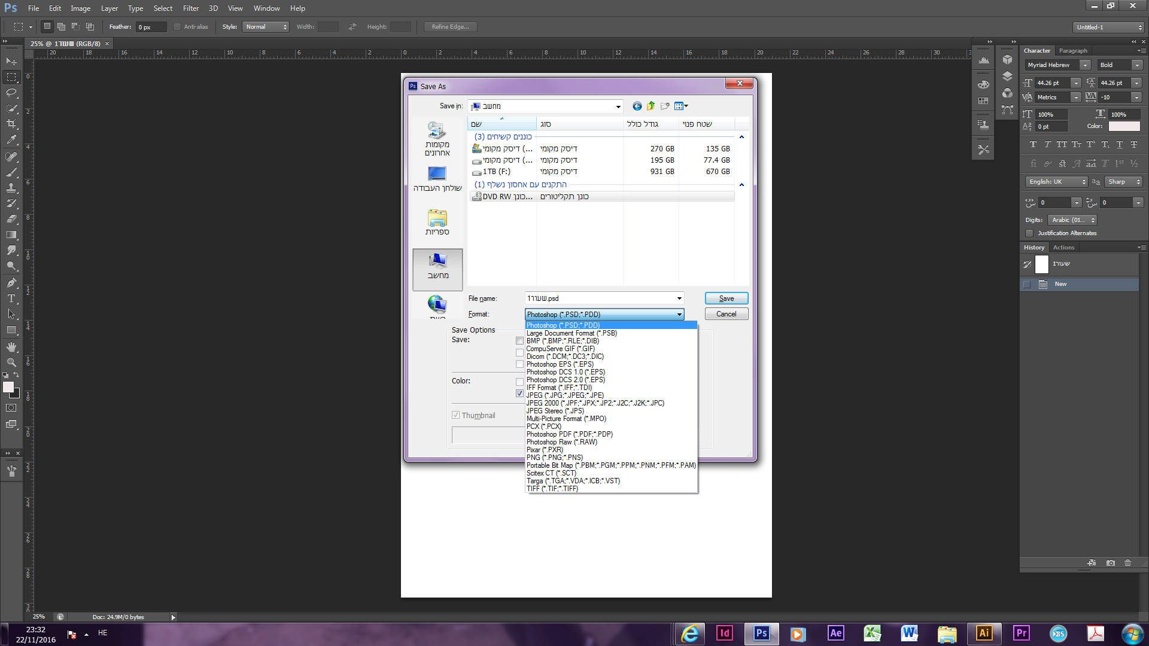
Task: Select the Hand tool
Action: (x=11, y=347)
